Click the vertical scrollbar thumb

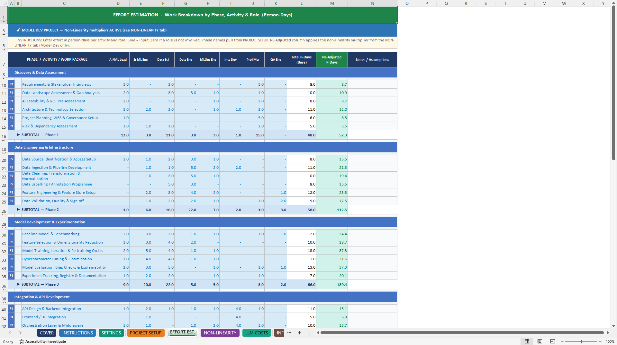[x=613, y=83]
